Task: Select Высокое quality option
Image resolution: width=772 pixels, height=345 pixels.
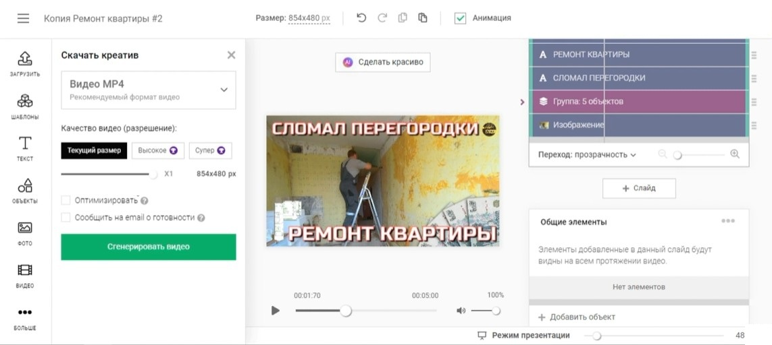Action: tap(158, 151)
